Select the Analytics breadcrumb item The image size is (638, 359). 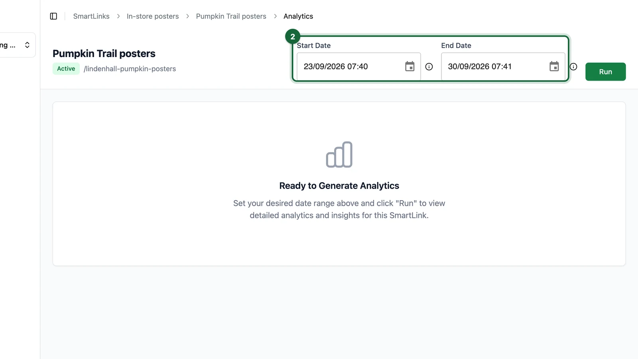[298, 16]
